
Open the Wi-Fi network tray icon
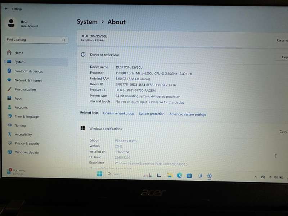[x=270, y=177]
